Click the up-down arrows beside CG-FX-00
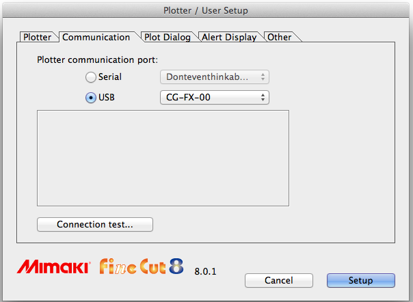The width and height of the screenshot is (413, 302). pyautogui.click(x=263, y=98)
